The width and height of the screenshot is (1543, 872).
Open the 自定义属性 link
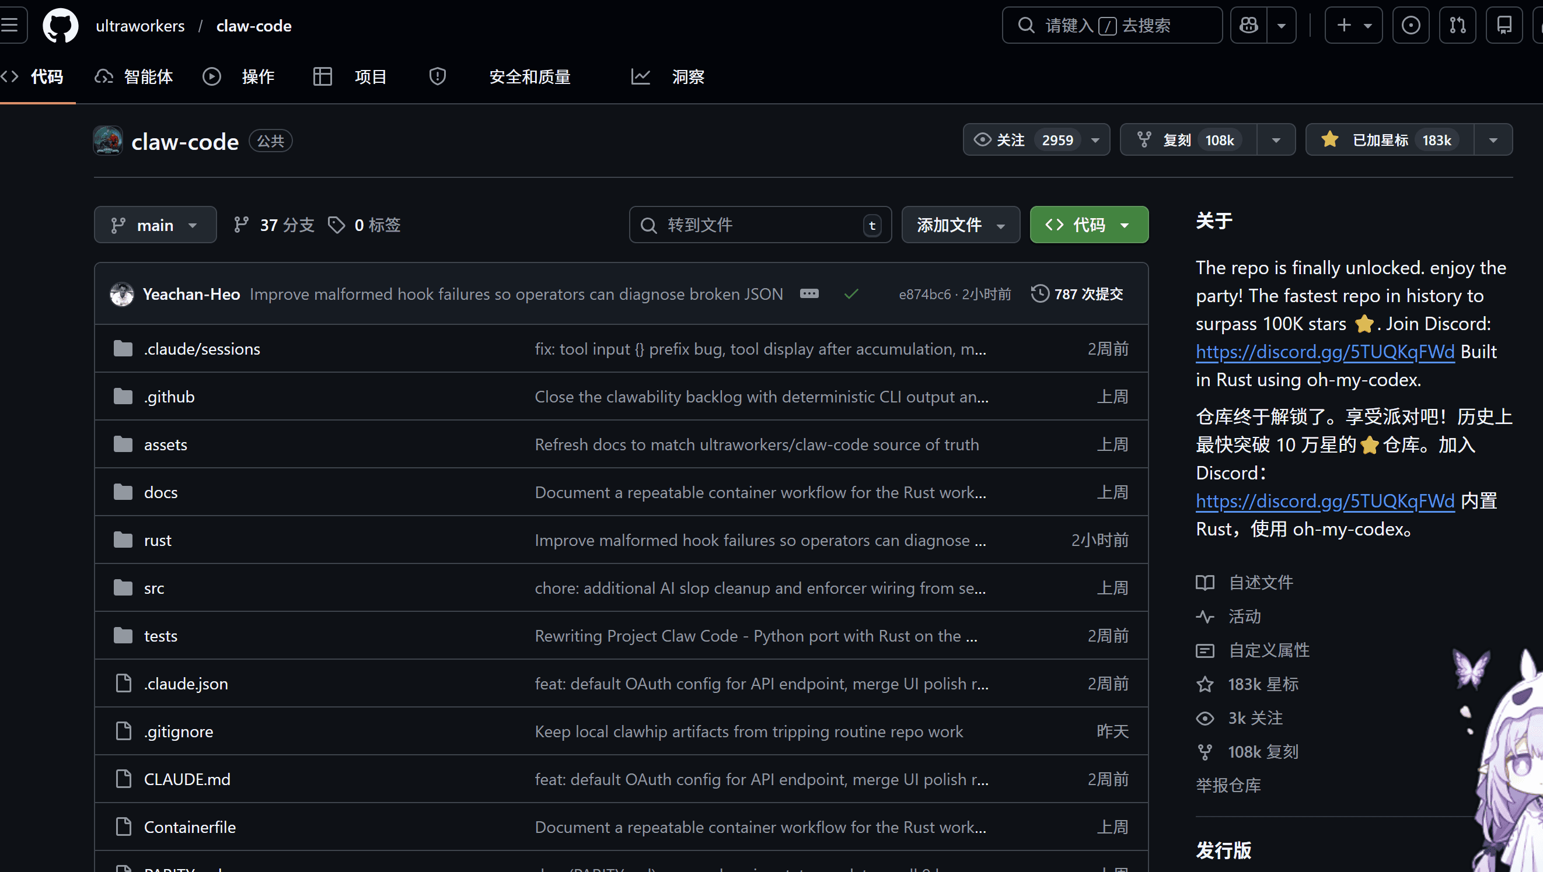(1253, 650)
